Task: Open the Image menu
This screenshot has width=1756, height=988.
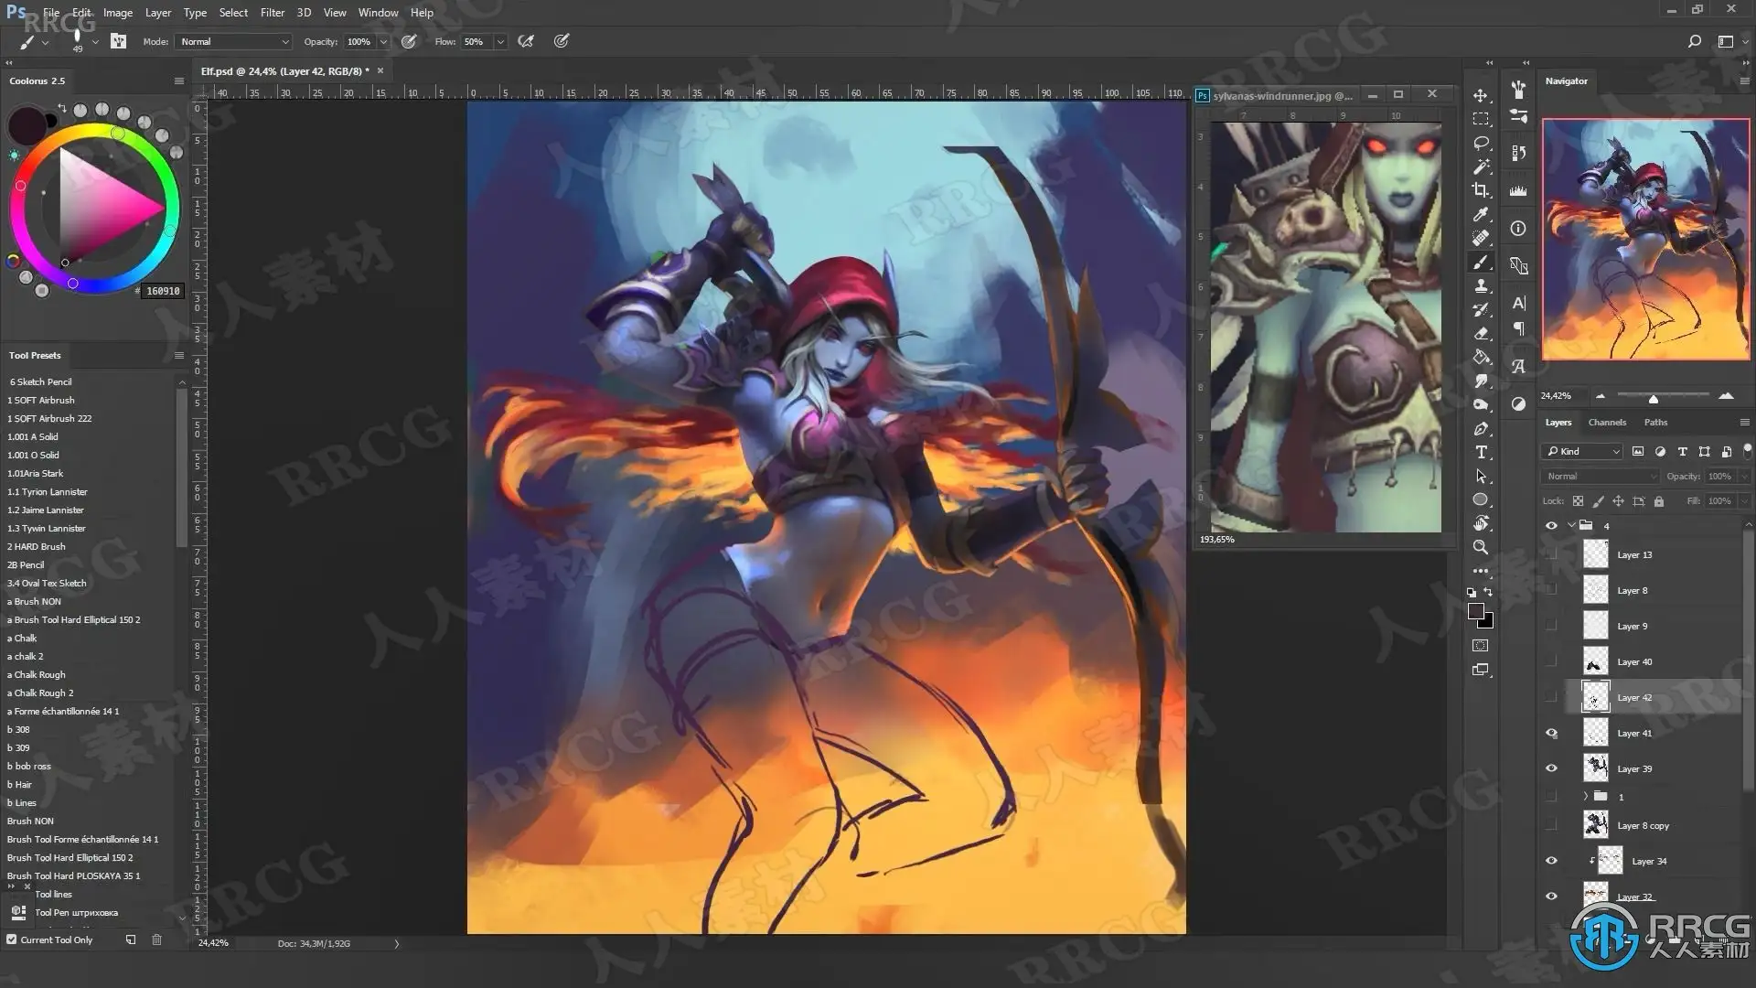Action: point(117,13)
